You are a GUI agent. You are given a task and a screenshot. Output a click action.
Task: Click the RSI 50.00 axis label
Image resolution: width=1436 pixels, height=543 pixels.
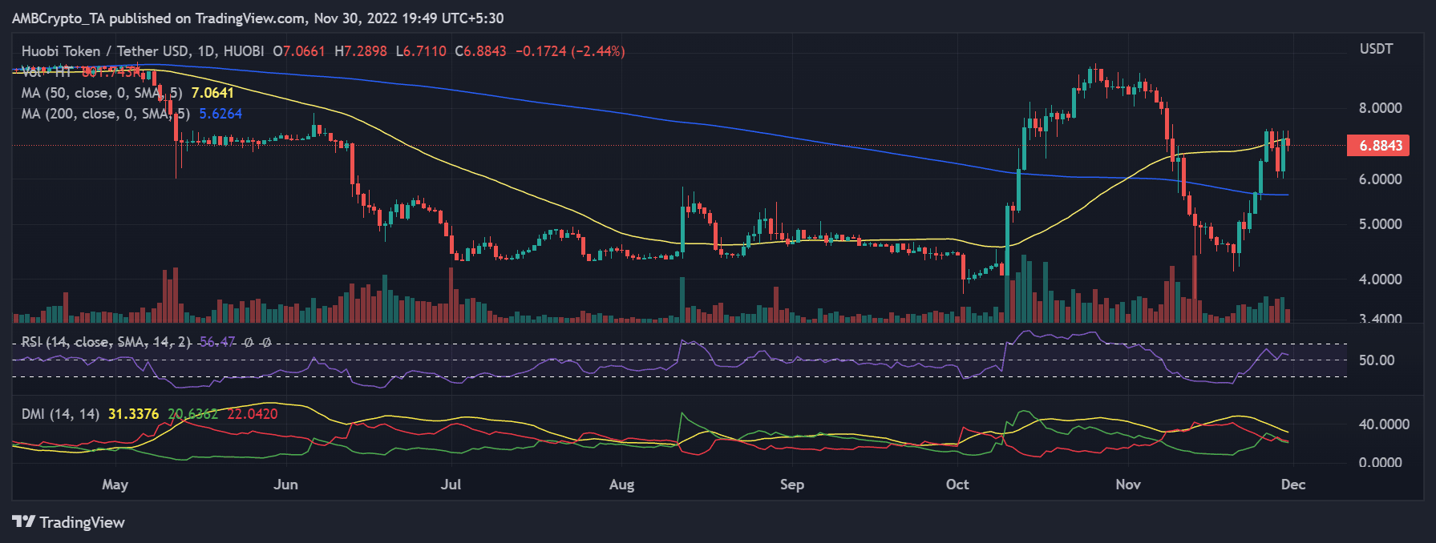click(1377, 360)
